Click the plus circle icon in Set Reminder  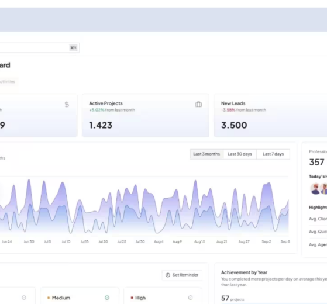click(x=168, y=275)
